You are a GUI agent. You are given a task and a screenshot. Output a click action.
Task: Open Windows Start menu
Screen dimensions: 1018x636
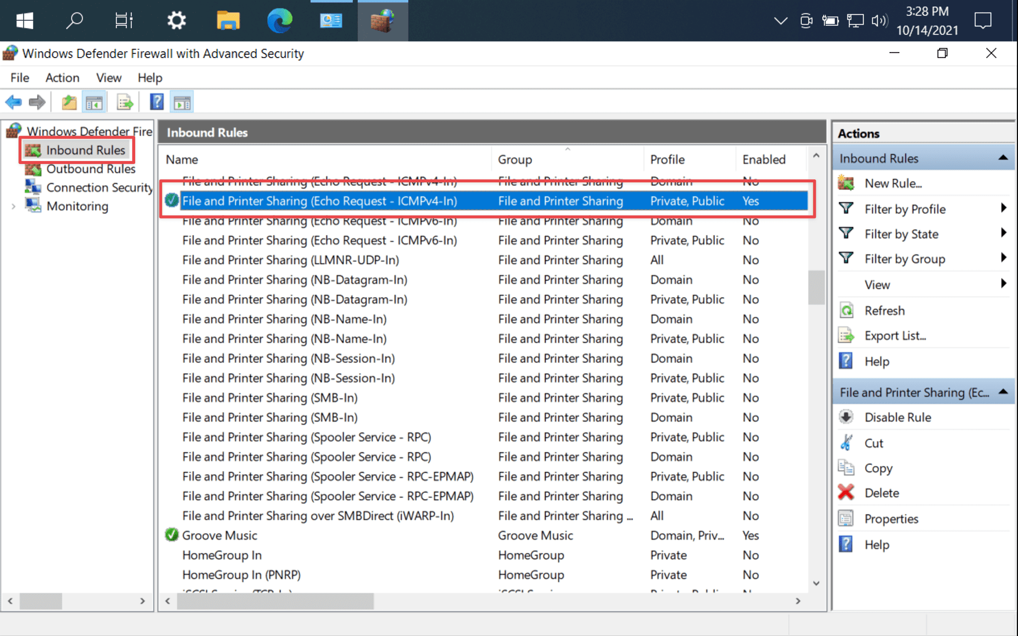tap(24, 20)
